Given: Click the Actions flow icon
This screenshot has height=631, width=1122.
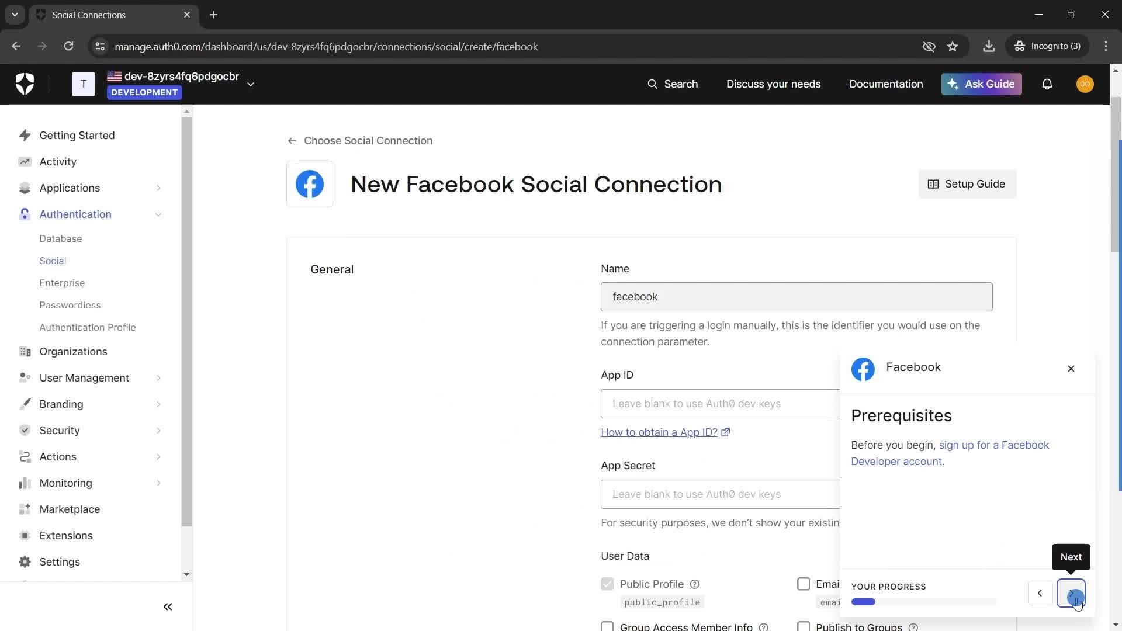Looking at the screenshot, I should (25, 457).
